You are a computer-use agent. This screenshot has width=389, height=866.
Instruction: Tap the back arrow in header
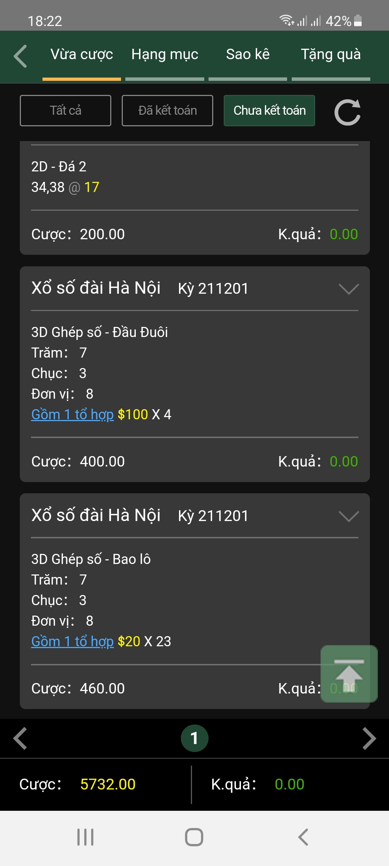click(x=21, y=56)
